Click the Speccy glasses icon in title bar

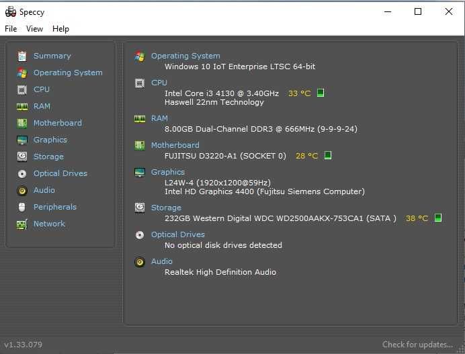click(11, 11)
